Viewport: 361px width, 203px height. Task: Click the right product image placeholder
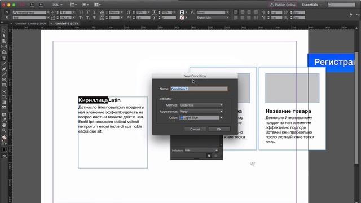pyautogui.click(x=292, y=88)
